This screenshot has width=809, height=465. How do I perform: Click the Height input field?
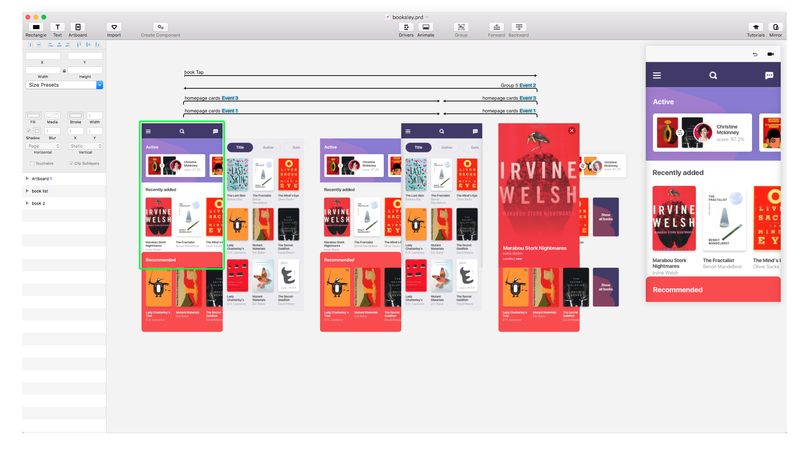[85, 70]
